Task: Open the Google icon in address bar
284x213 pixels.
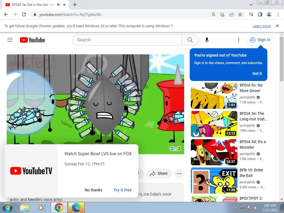Action: pos(214,14)
